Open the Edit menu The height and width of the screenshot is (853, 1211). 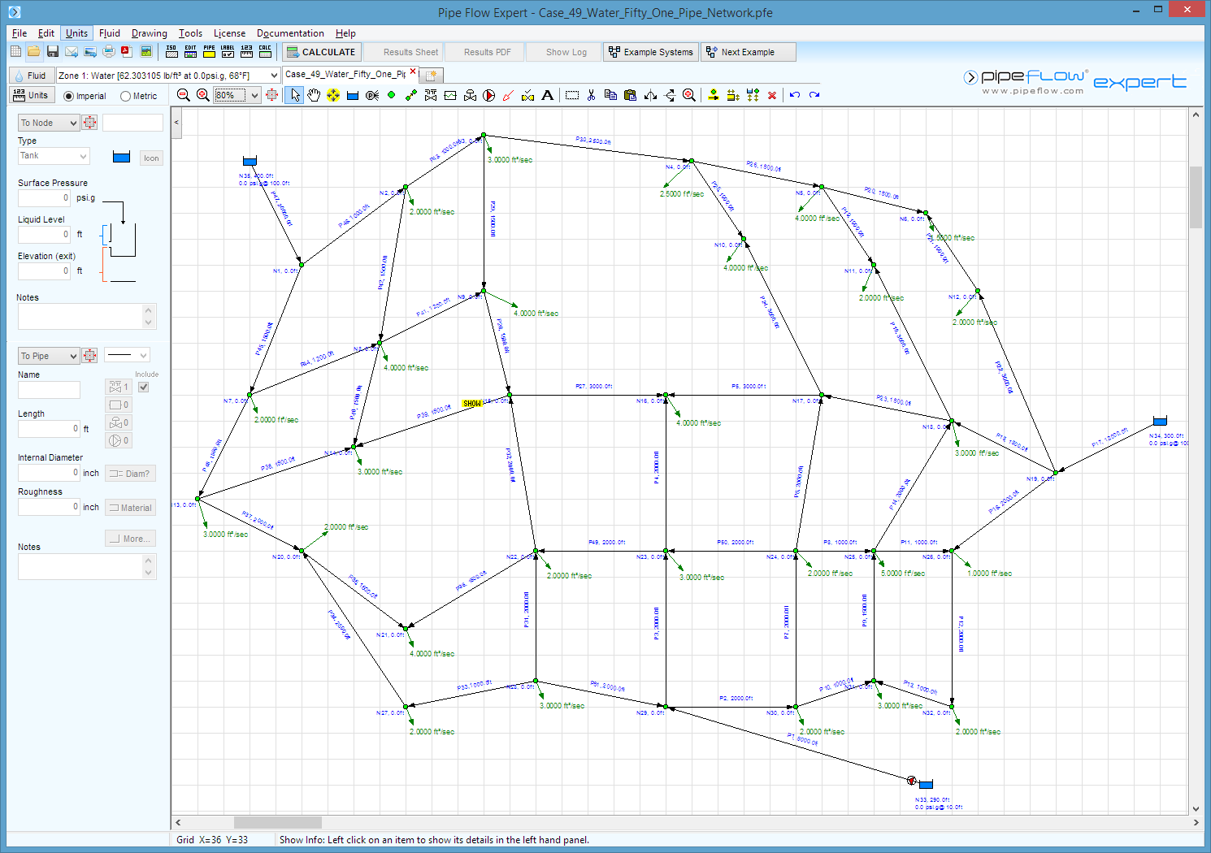tap(46, 33)
